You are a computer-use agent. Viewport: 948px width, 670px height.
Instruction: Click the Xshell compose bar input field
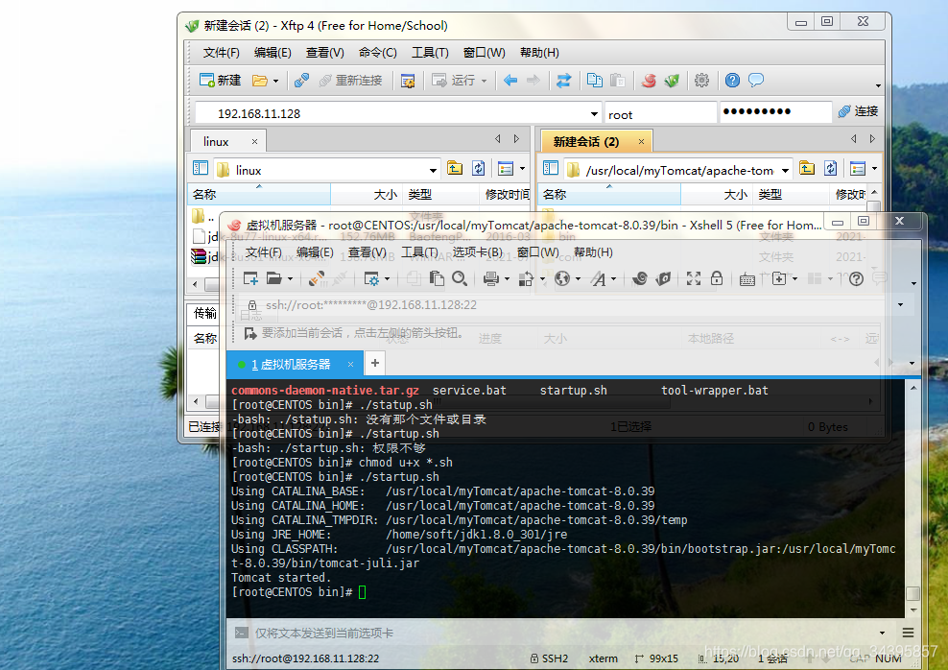pos(562,634)
